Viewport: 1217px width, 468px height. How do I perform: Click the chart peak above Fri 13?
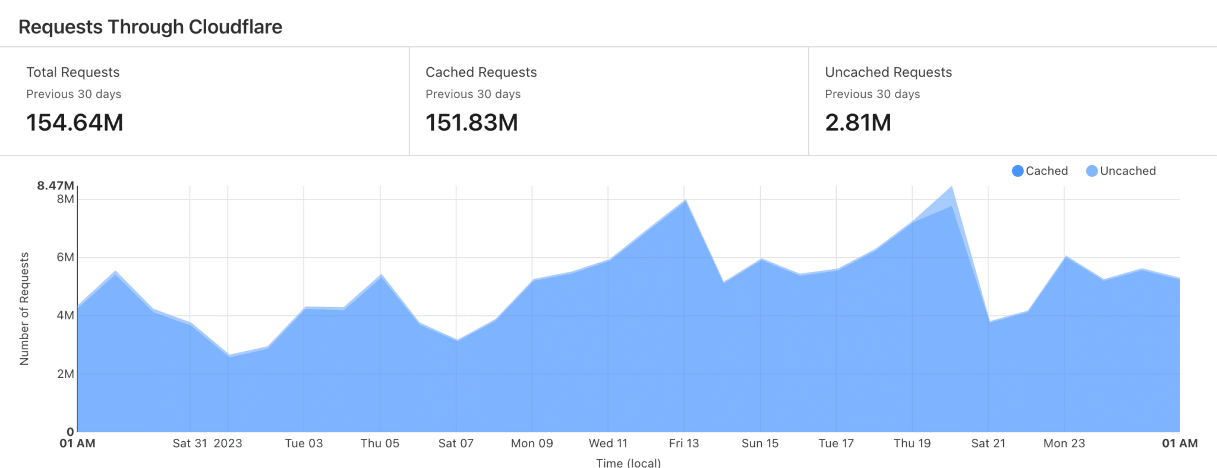(685, 200)
